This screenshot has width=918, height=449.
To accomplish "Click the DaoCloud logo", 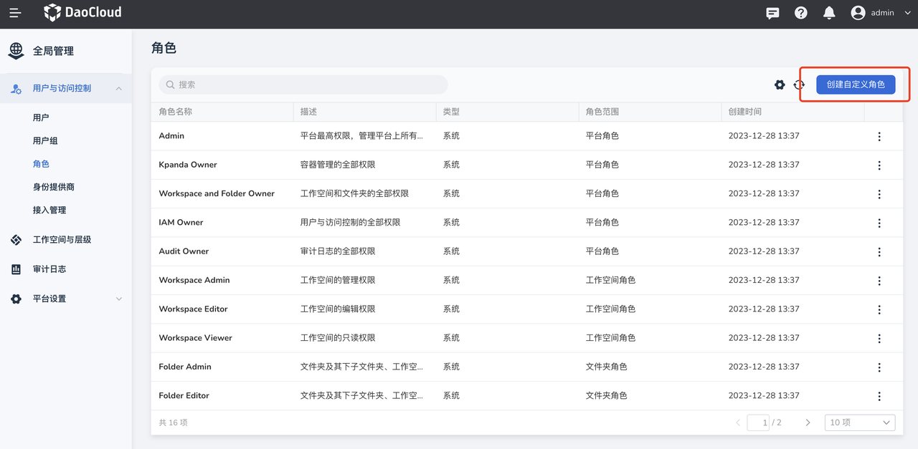I will pyautogui.click(x=82, y=13).
